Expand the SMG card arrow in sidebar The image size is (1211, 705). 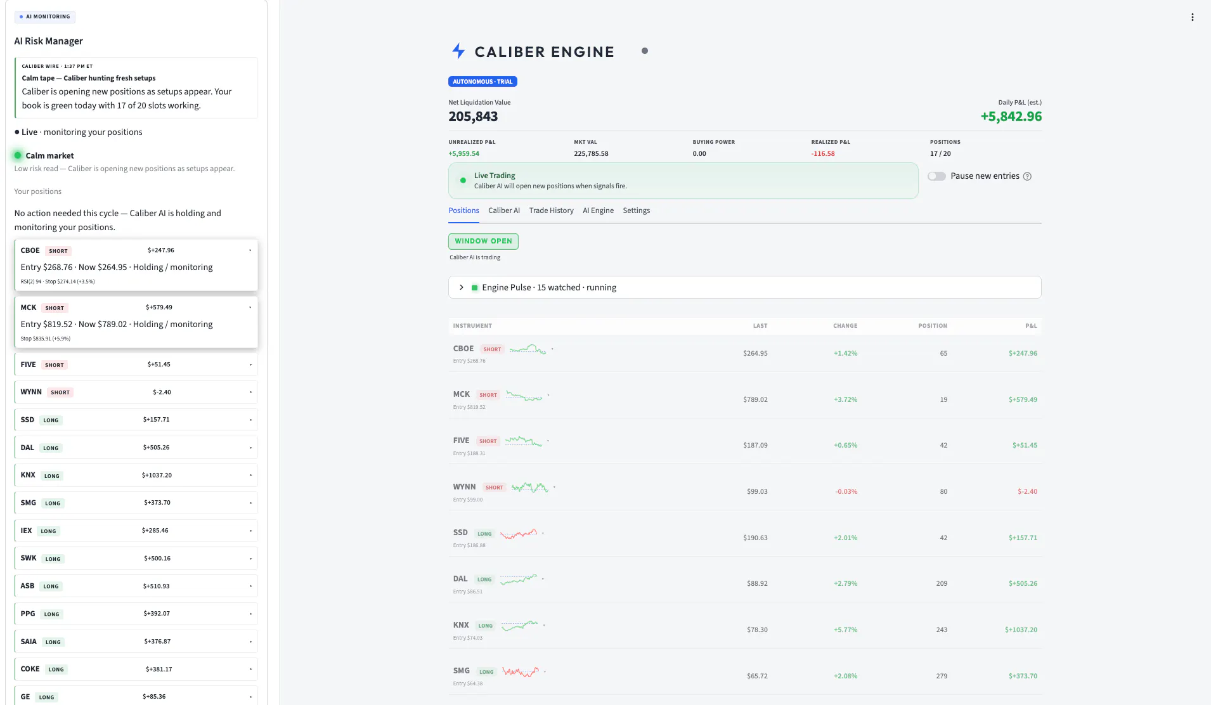250,503
